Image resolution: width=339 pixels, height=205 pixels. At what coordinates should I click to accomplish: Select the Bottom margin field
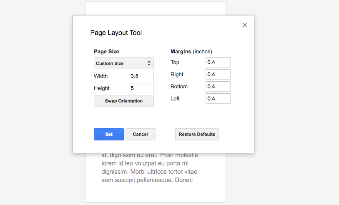[218, 87]
